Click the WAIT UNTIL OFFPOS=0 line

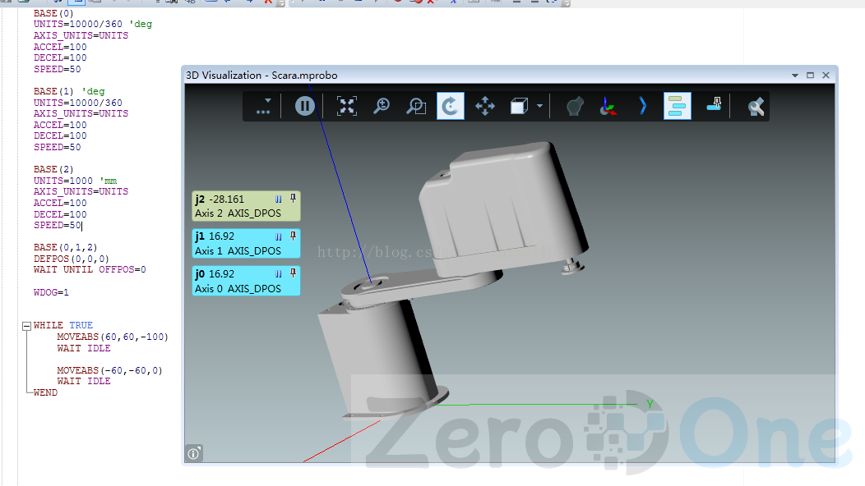pyautogui.click(x=90, y=269)
